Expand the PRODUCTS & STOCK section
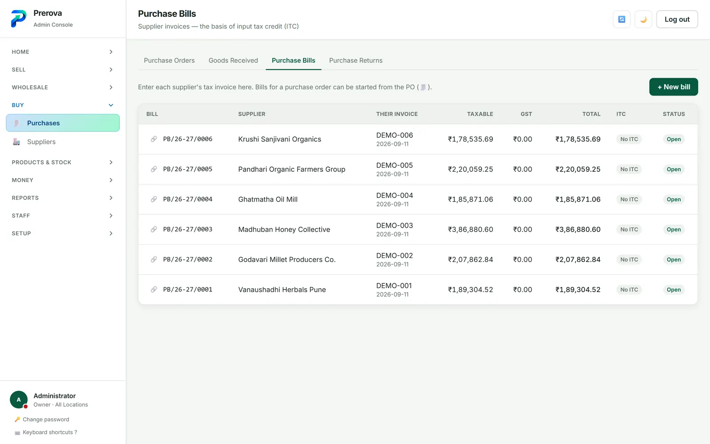This screenshot has height=444, width=710. pyautogui.click(x=63, y=163)
